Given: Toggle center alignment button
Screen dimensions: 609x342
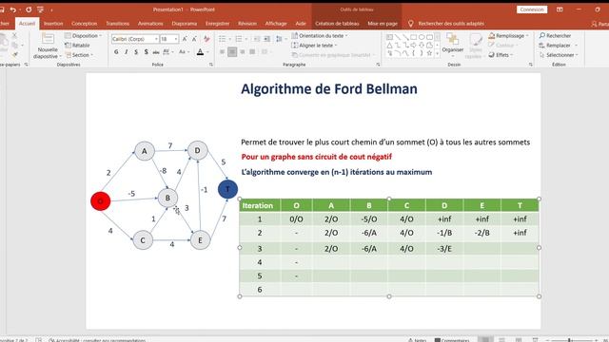Looking at the screenshot, I should pyautogui.click(x=232, y=51).
